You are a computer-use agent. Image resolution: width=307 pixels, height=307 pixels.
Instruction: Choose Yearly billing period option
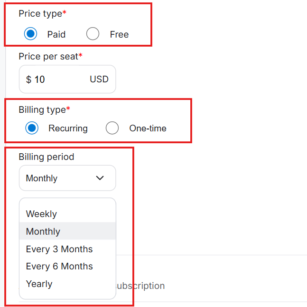pyautogui.click(x=39, y=284)
